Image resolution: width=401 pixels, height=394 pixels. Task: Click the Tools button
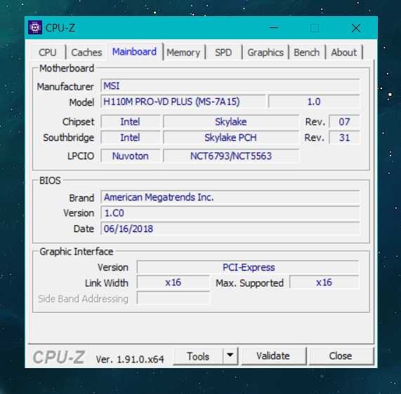point(198,356)
